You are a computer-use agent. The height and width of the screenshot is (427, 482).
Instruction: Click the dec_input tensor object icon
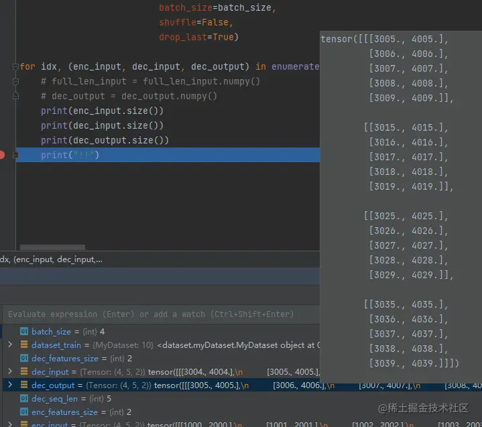tap(24, 371)
